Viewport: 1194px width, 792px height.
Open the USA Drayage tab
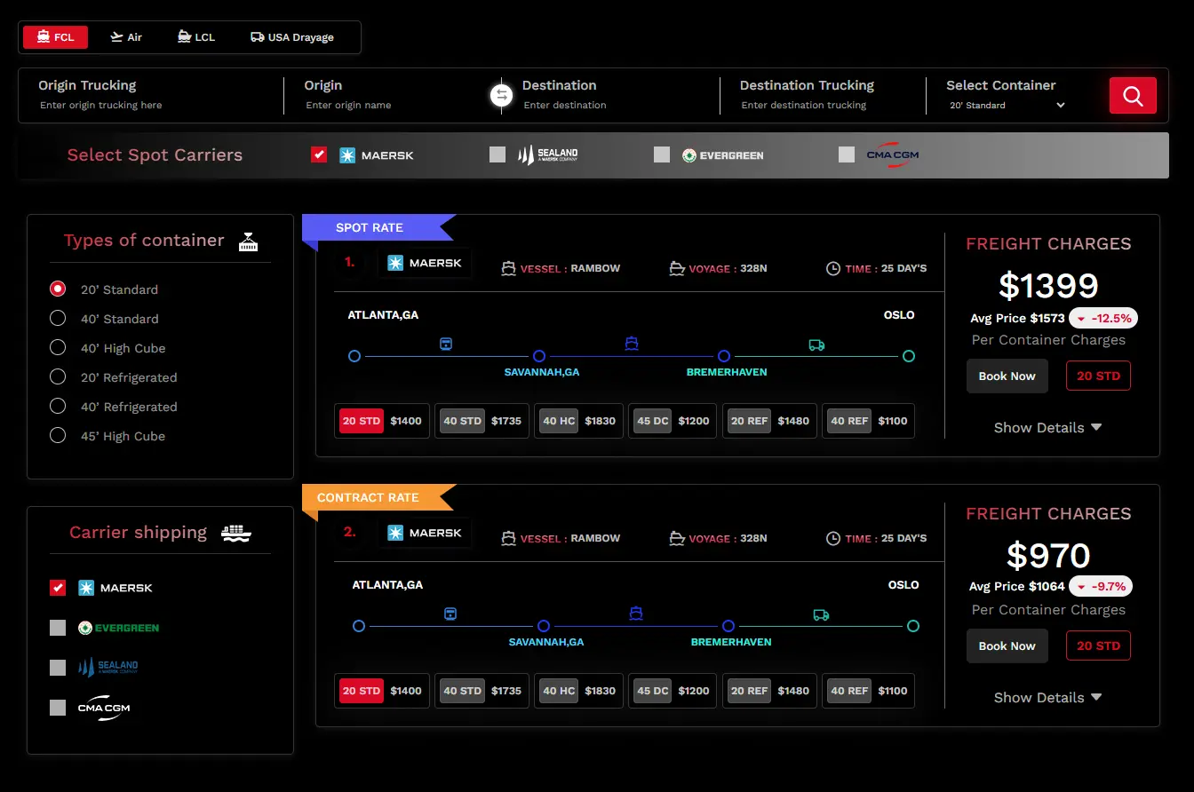tap(291, 36)
